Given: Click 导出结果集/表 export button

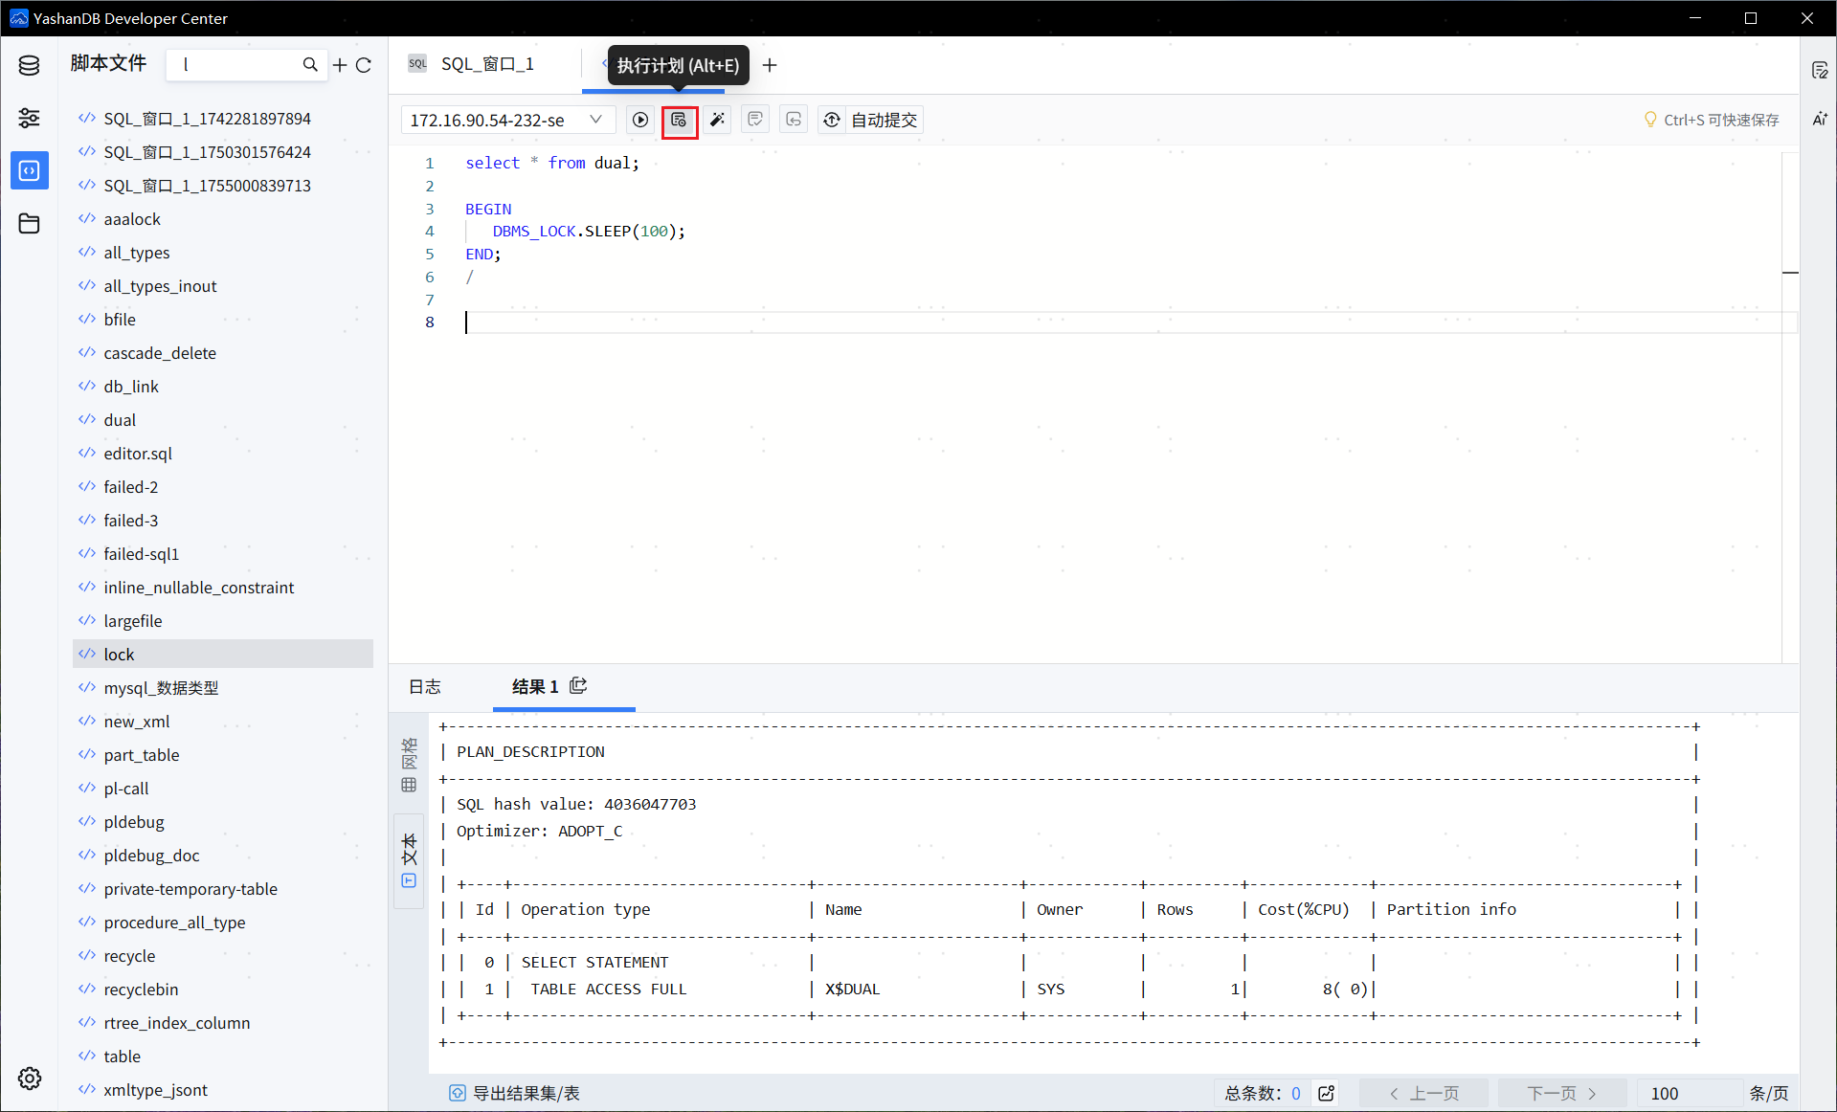Looking at the screenshot, I should [x=515, y=1093].
